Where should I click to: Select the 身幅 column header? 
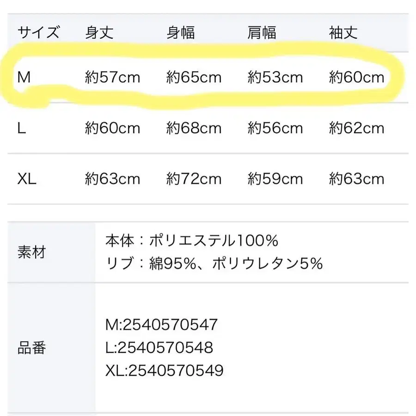click(x=180, y=33)
